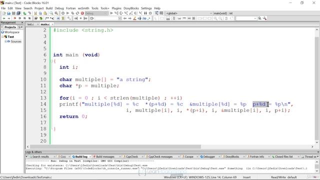Open the incremental search dropdown arrow

point(255,18)
